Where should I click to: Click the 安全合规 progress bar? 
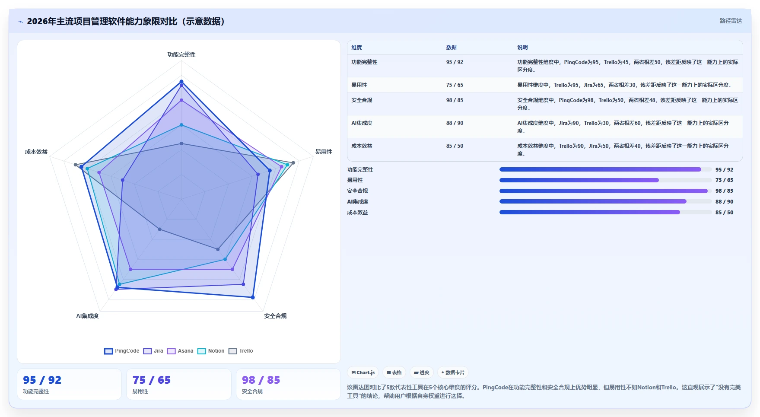[x=605, y=191]
